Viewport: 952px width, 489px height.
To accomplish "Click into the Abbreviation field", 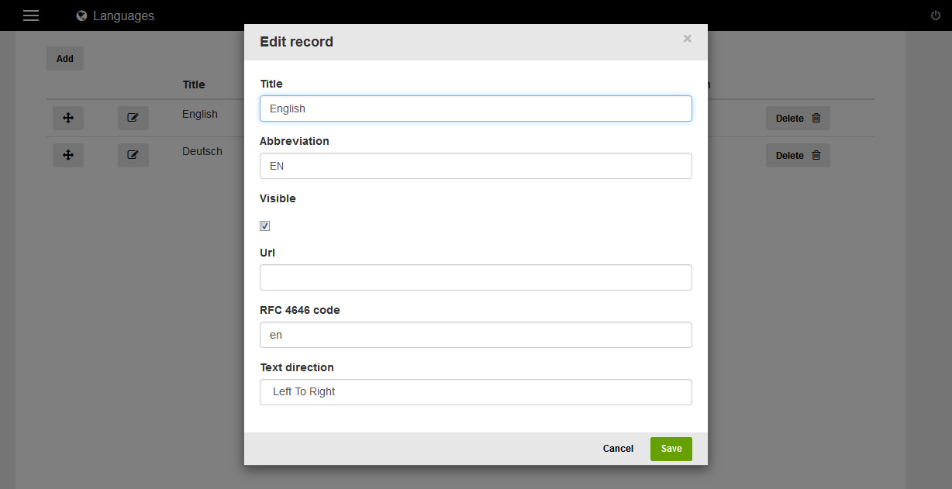I will [x=475, y=166].
